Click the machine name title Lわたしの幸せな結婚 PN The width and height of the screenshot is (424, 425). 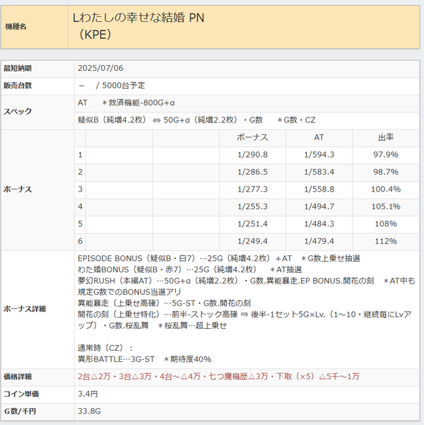pos(139,18)
